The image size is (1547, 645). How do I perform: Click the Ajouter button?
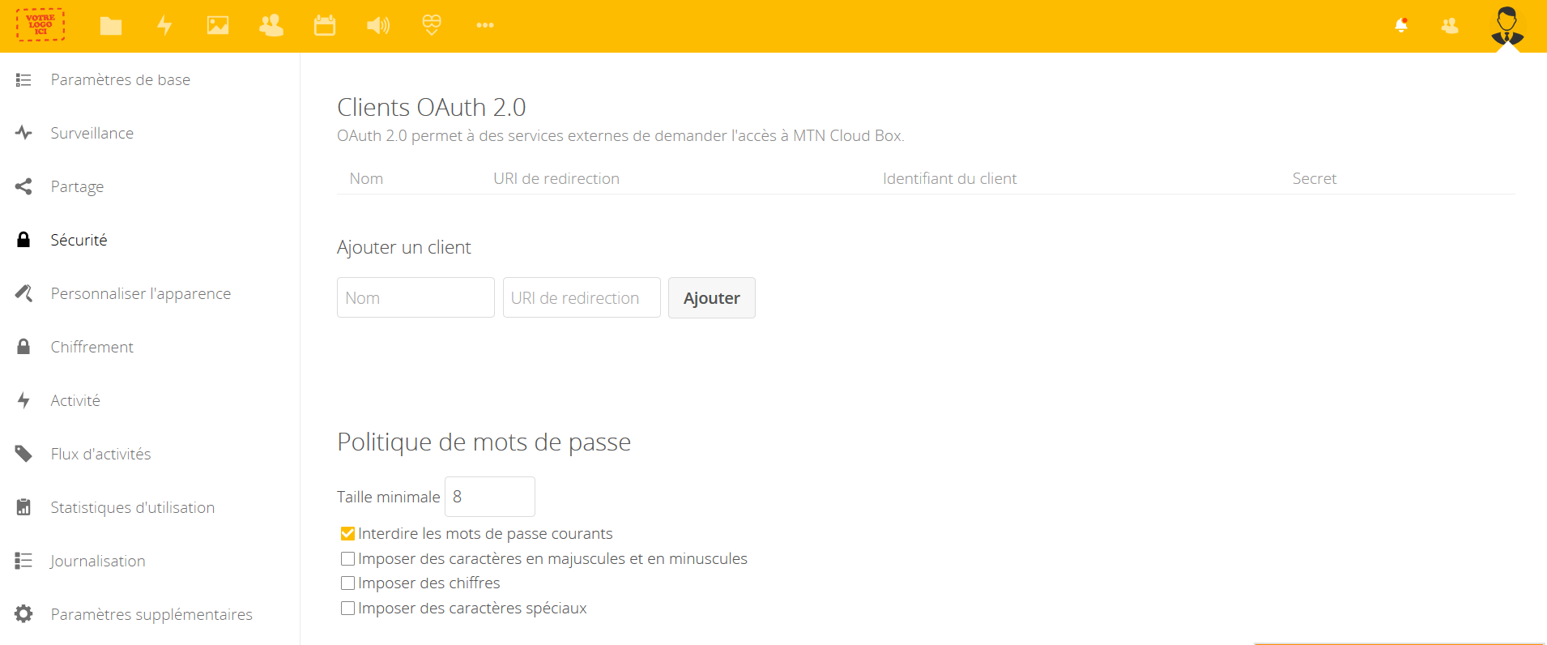711,298
